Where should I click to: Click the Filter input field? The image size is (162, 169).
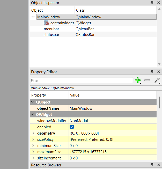click(82, 80)
